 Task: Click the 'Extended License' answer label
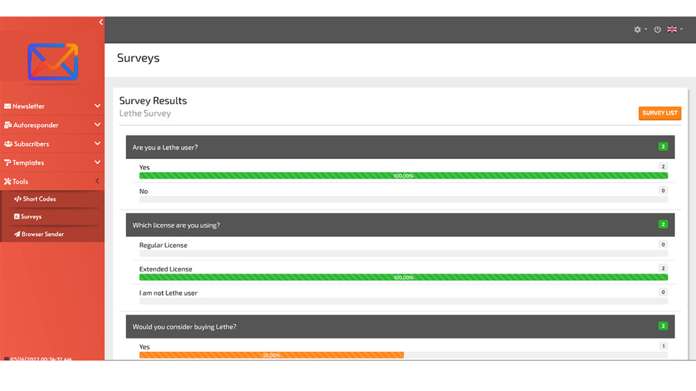pos(166,269)
